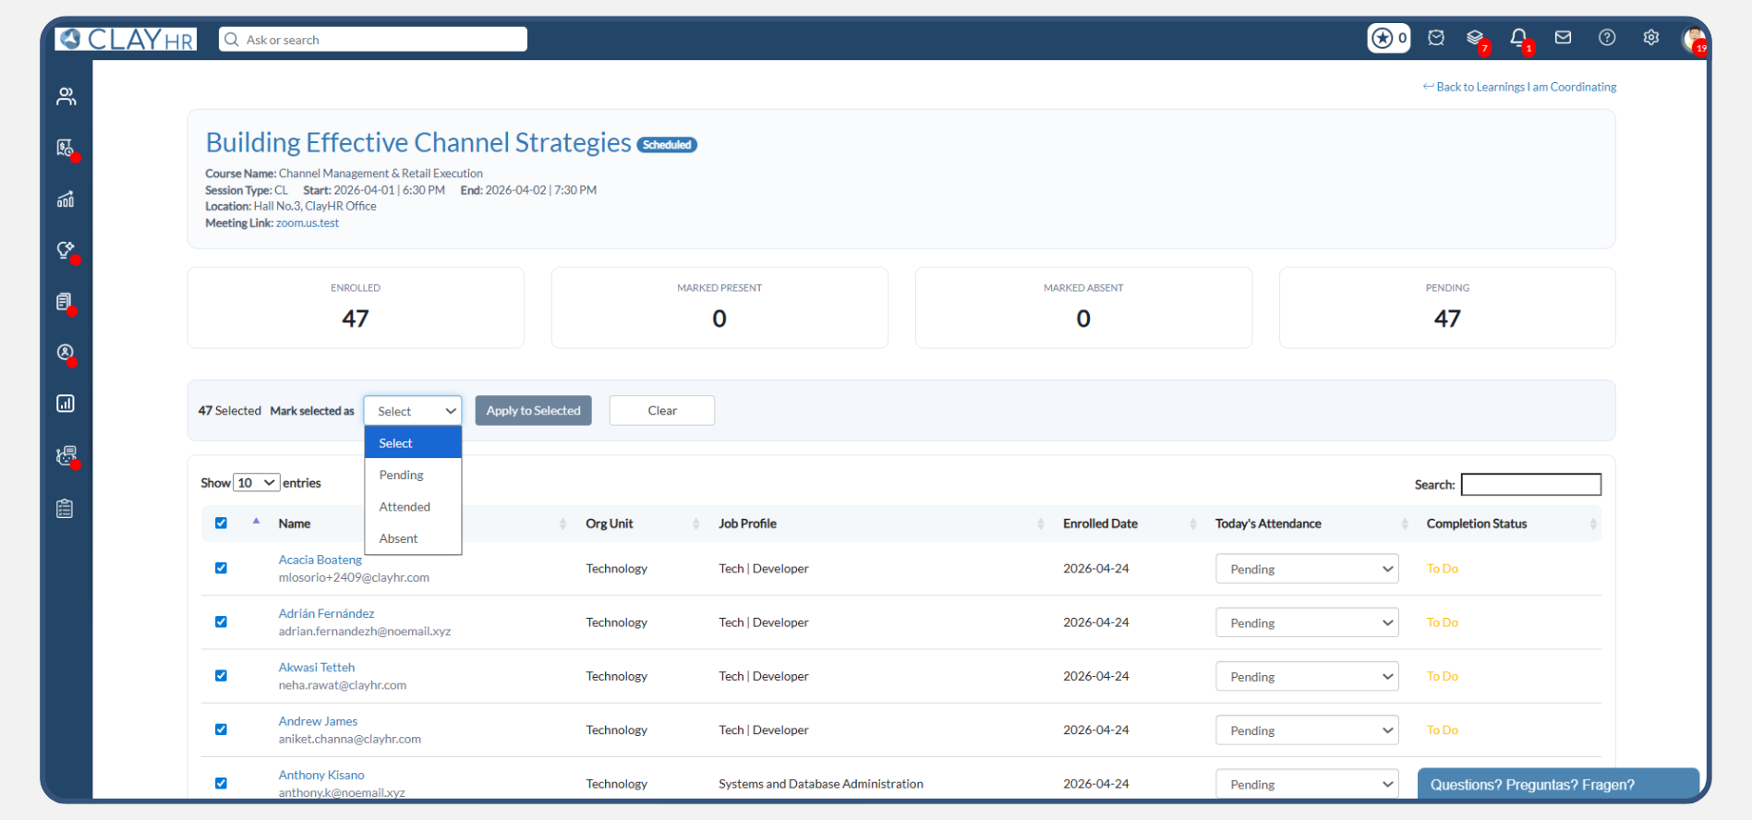Click the Apply to Selected button
The image size is (1752, 820).
click(533, 411)
